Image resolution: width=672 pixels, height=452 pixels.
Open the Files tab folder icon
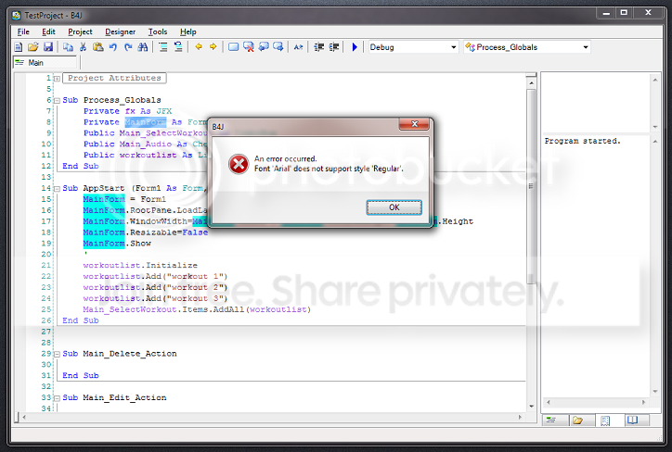578,421
